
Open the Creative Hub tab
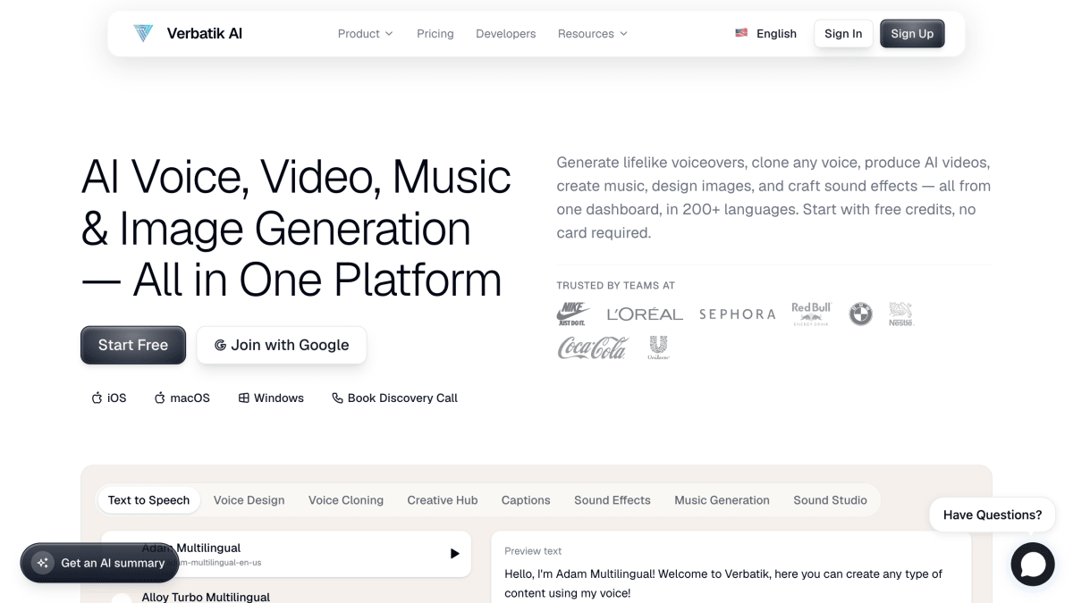(443, 500)
